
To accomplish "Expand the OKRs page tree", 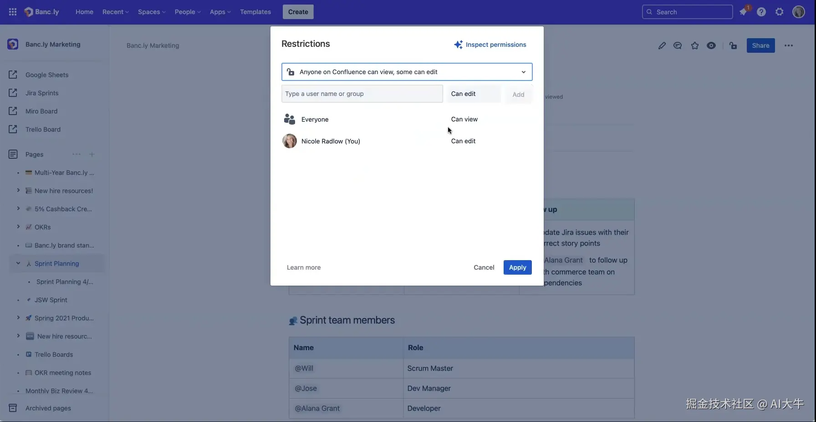I will point(18,227).
